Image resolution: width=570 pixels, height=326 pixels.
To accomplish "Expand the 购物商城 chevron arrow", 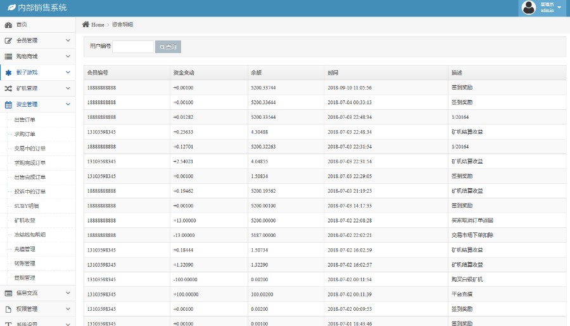I will point(68,56).
